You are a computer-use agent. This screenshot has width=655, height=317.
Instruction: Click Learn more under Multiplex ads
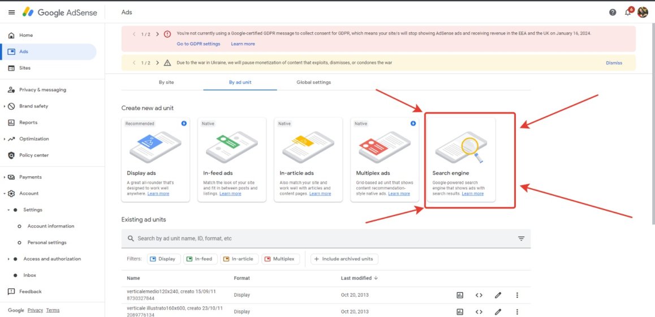click(x=399, y=194)
